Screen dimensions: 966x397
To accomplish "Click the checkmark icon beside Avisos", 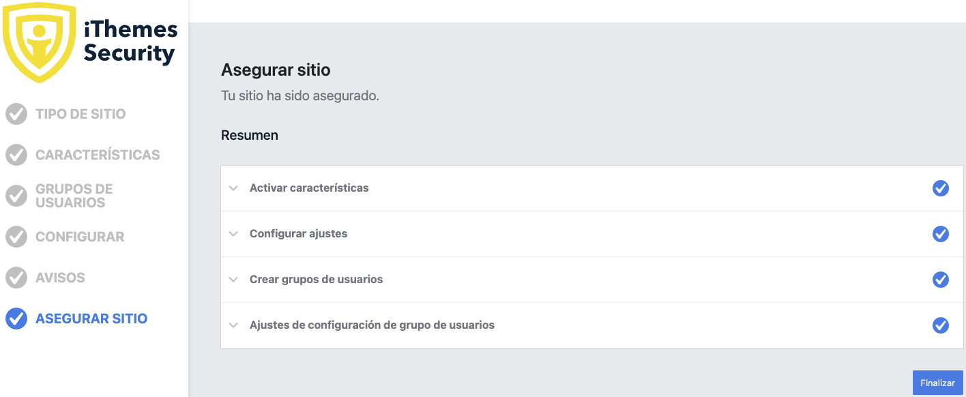I will pos(16,278).
